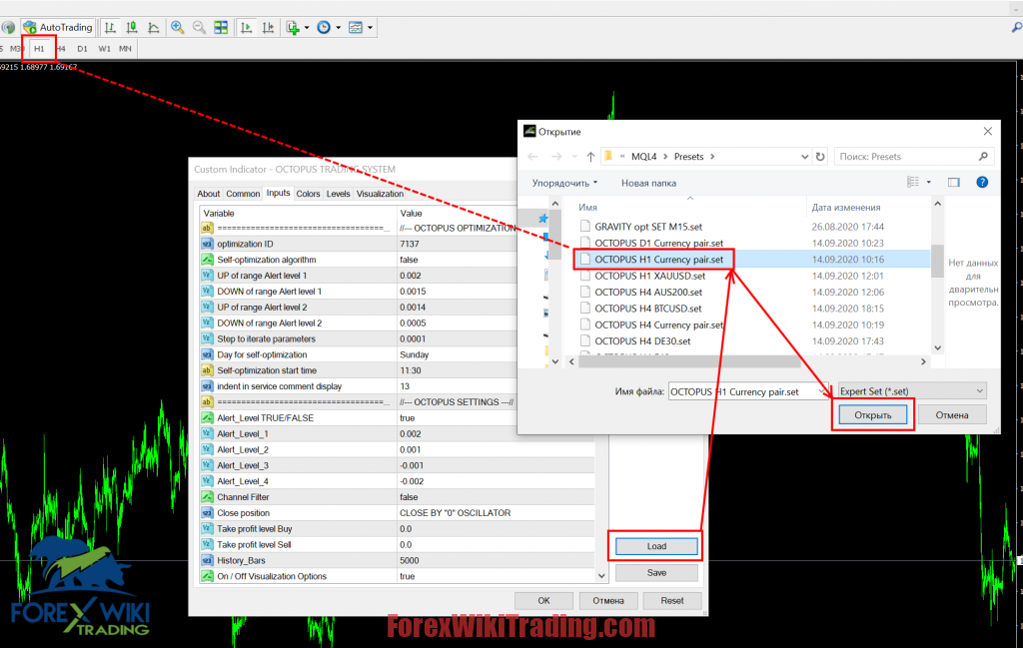Zoom out on the chart
This screenshot has height=648, width=1023.
coord(199,27)
